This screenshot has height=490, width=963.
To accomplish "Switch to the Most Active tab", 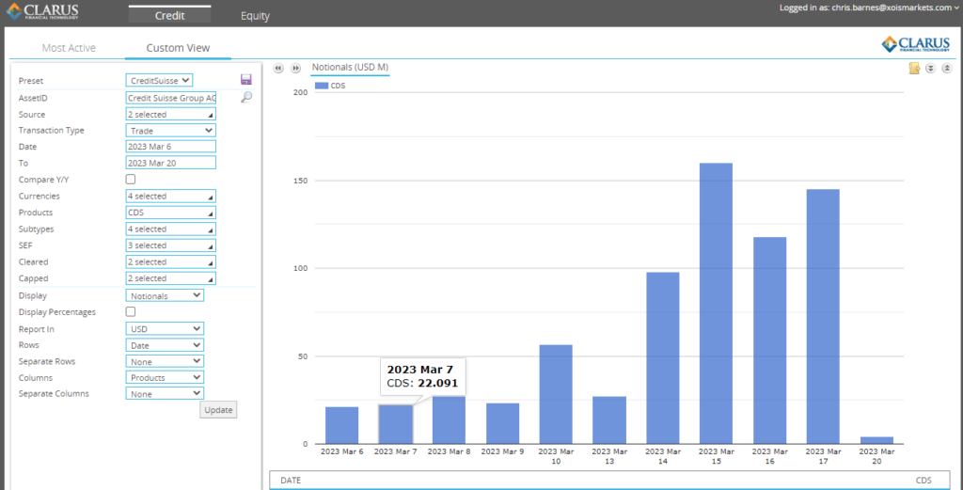I will [69, 48].
